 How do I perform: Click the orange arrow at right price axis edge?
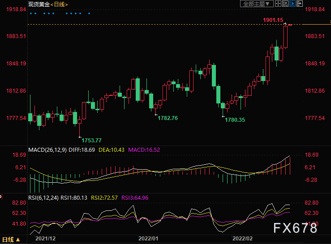coord(330,23)
